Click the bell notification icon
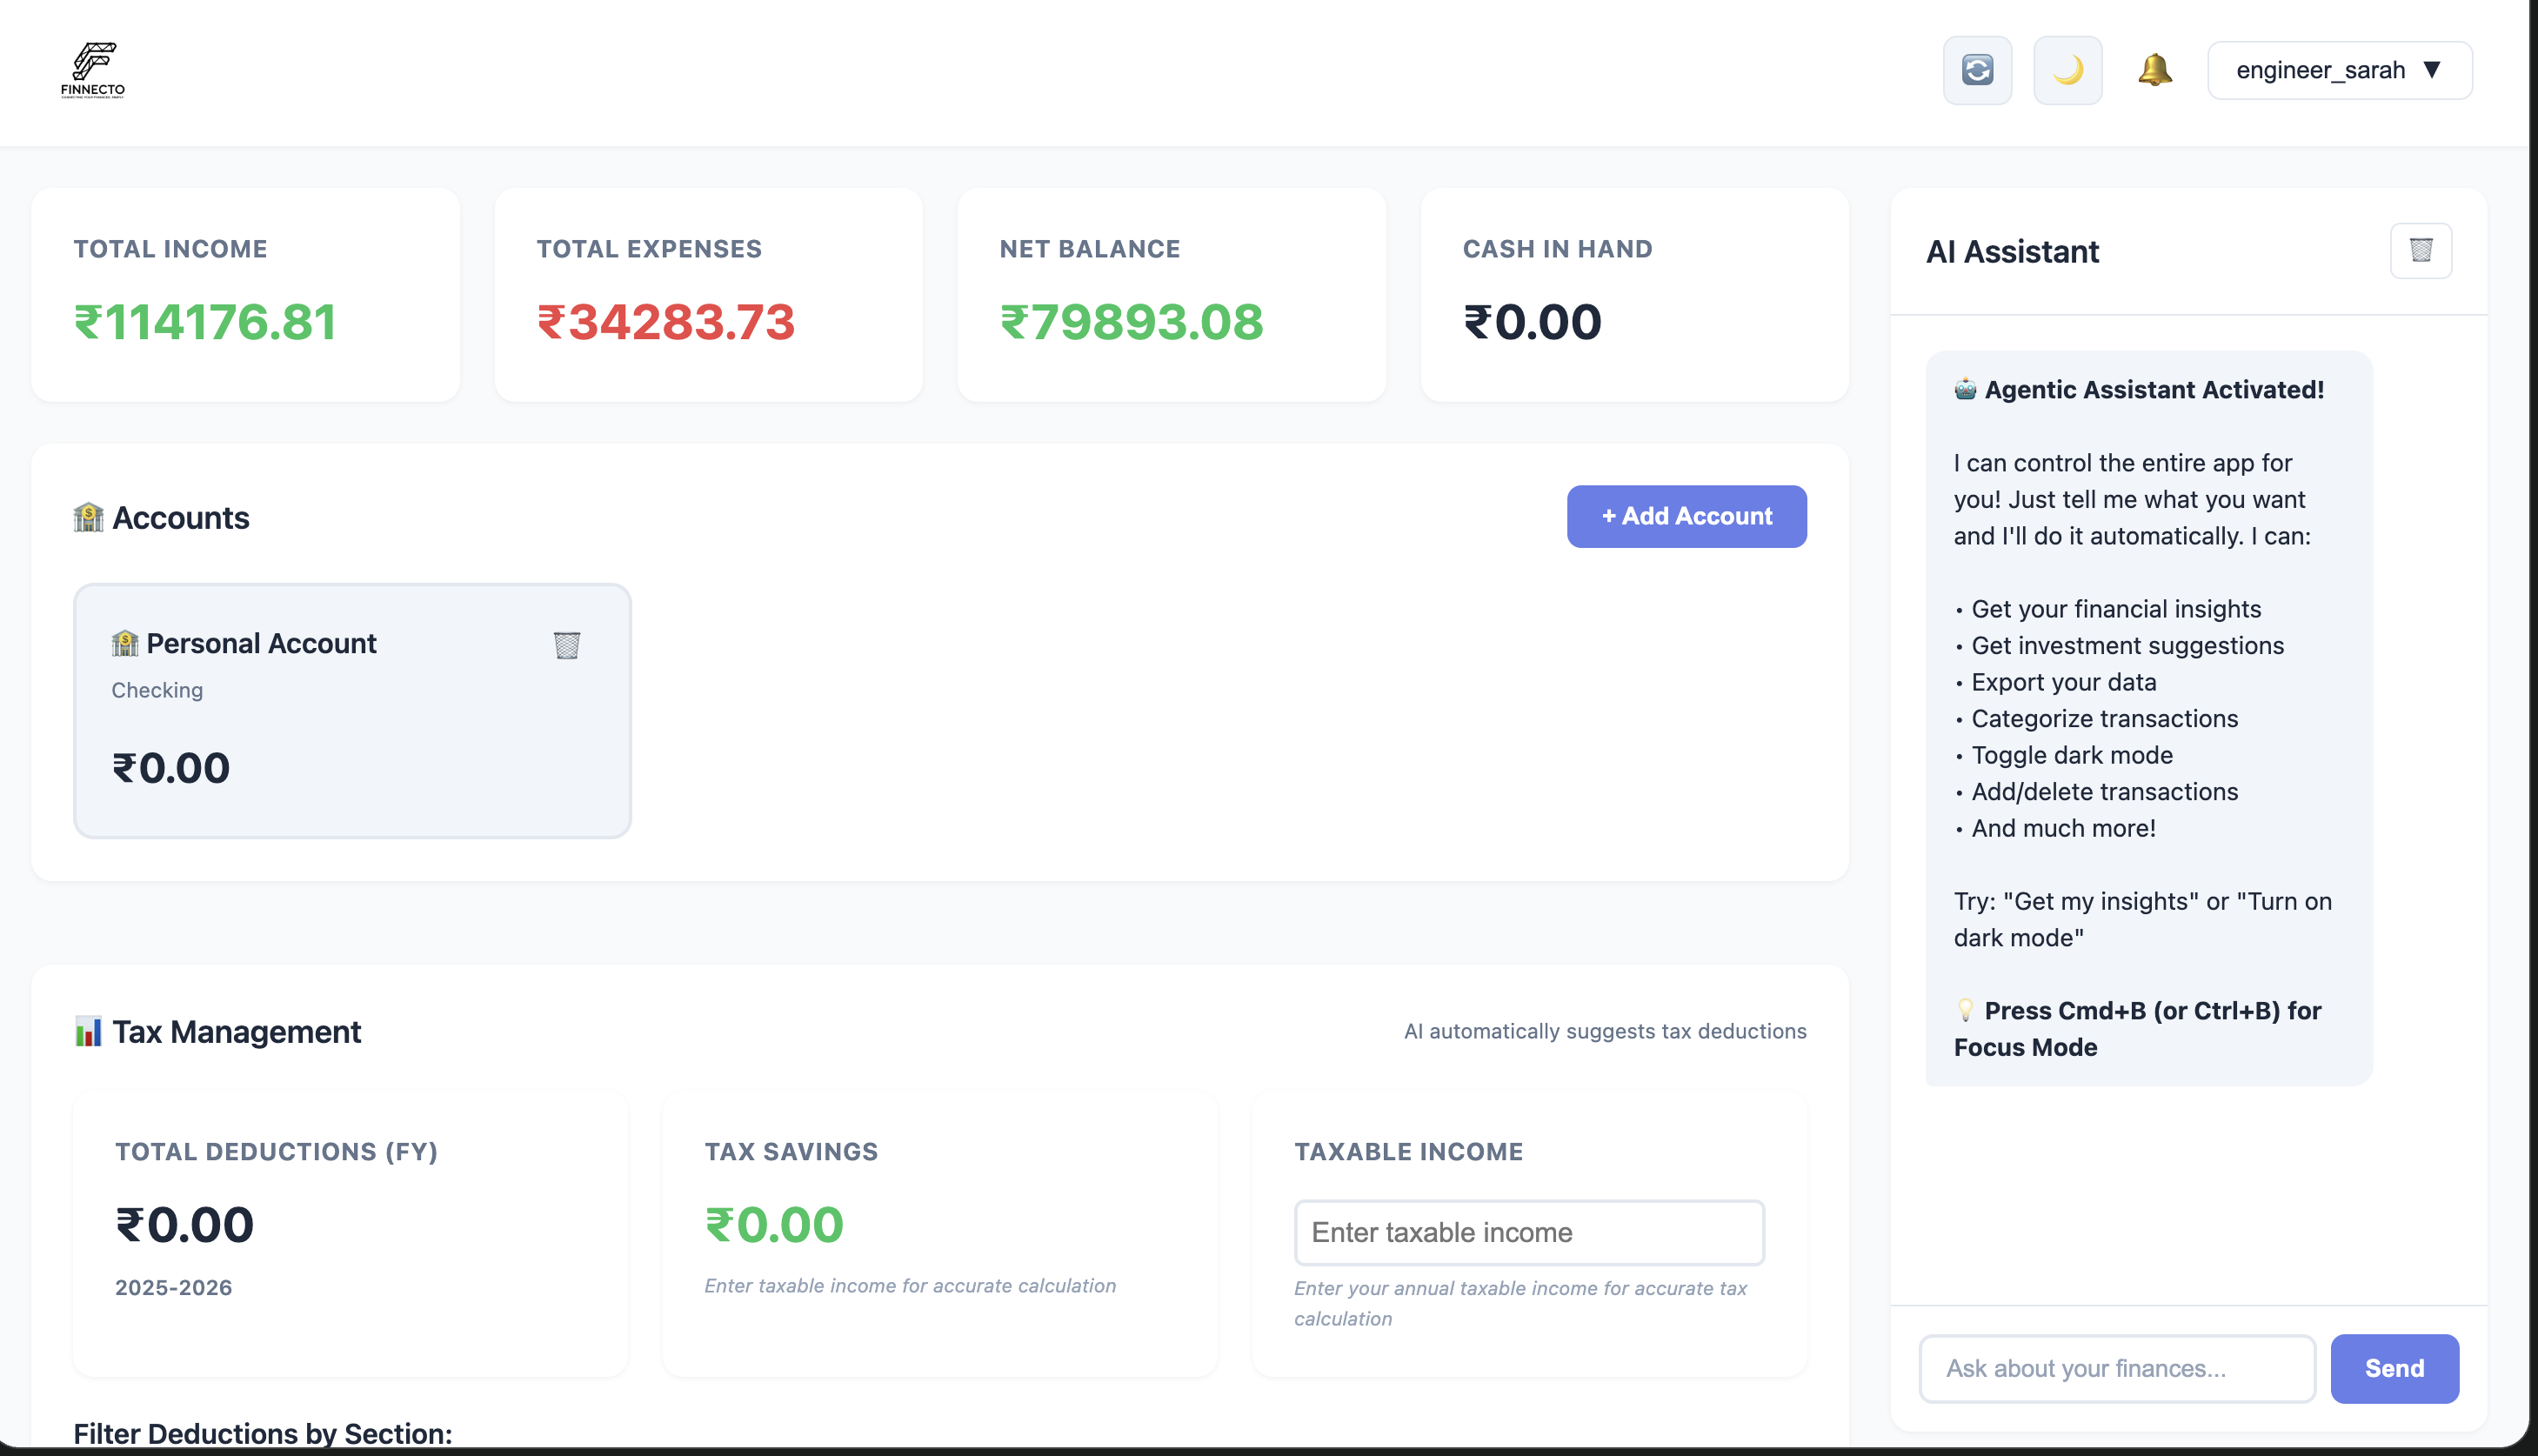The height and width of the screenshot is (1456, 2538). click(2156, 70)
